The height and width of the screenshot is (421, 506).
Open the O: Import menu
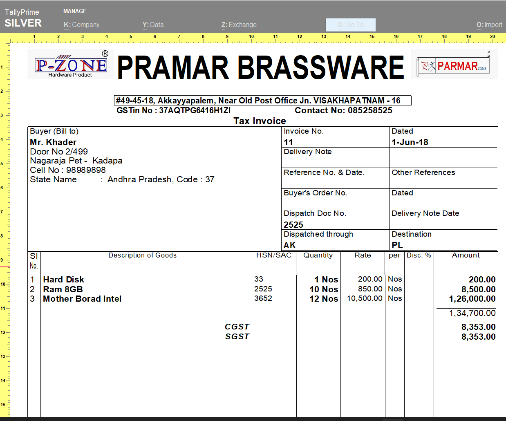[489, 25]
